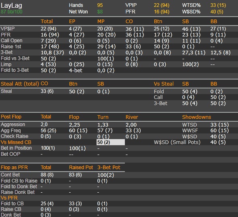Screen dimensions: 238x217
Task: Click the 87 bb/100 win rate
Action: tap(12, 12)
